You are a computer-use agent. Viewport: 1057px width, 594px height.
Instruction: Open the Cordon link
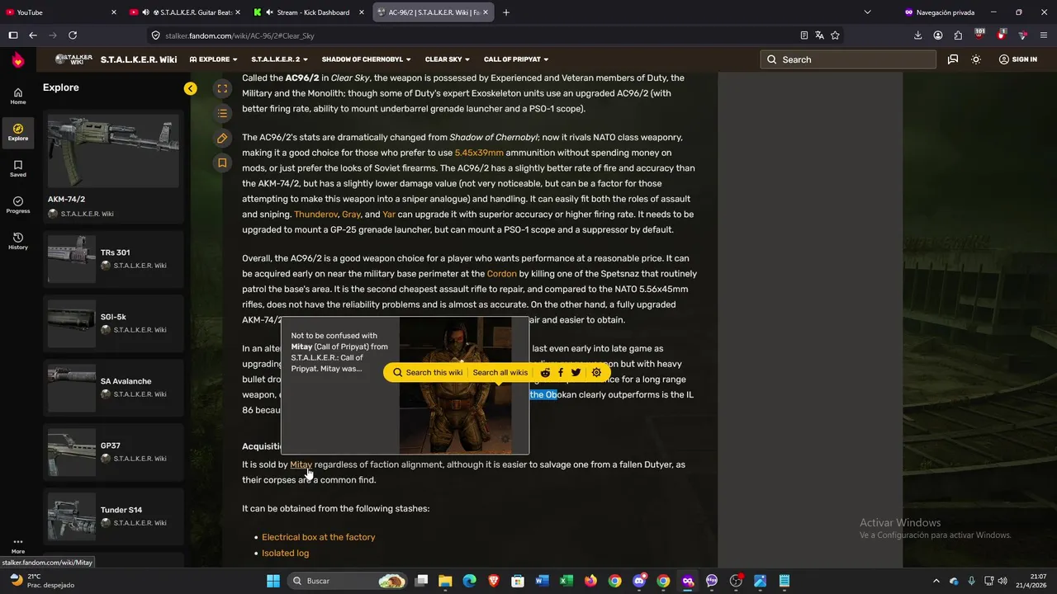click(502, 274)
